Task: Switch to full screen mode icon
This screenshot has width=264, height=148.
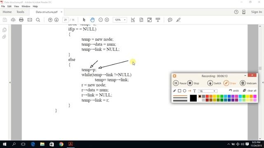Action: 149,20
